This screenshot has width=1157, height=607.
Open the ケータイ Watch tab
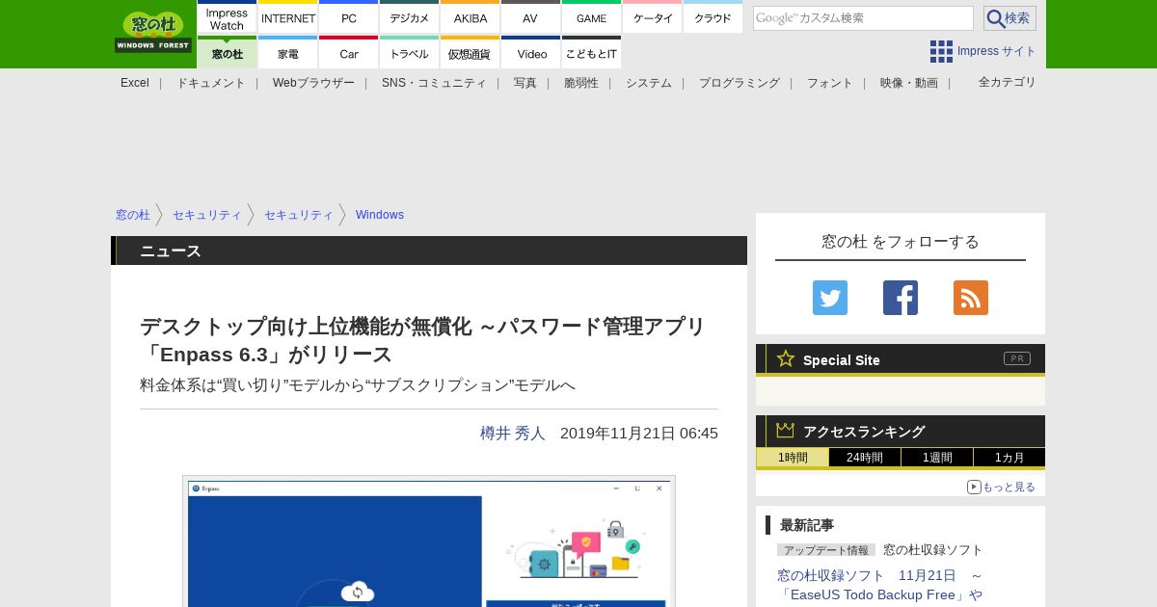click(652, 17)
